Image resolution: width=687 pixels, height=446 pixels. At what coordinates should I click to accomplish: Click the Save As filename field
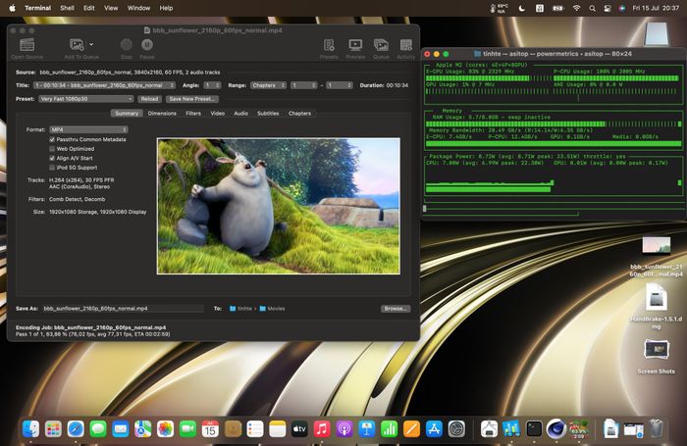tap(123, 309)
